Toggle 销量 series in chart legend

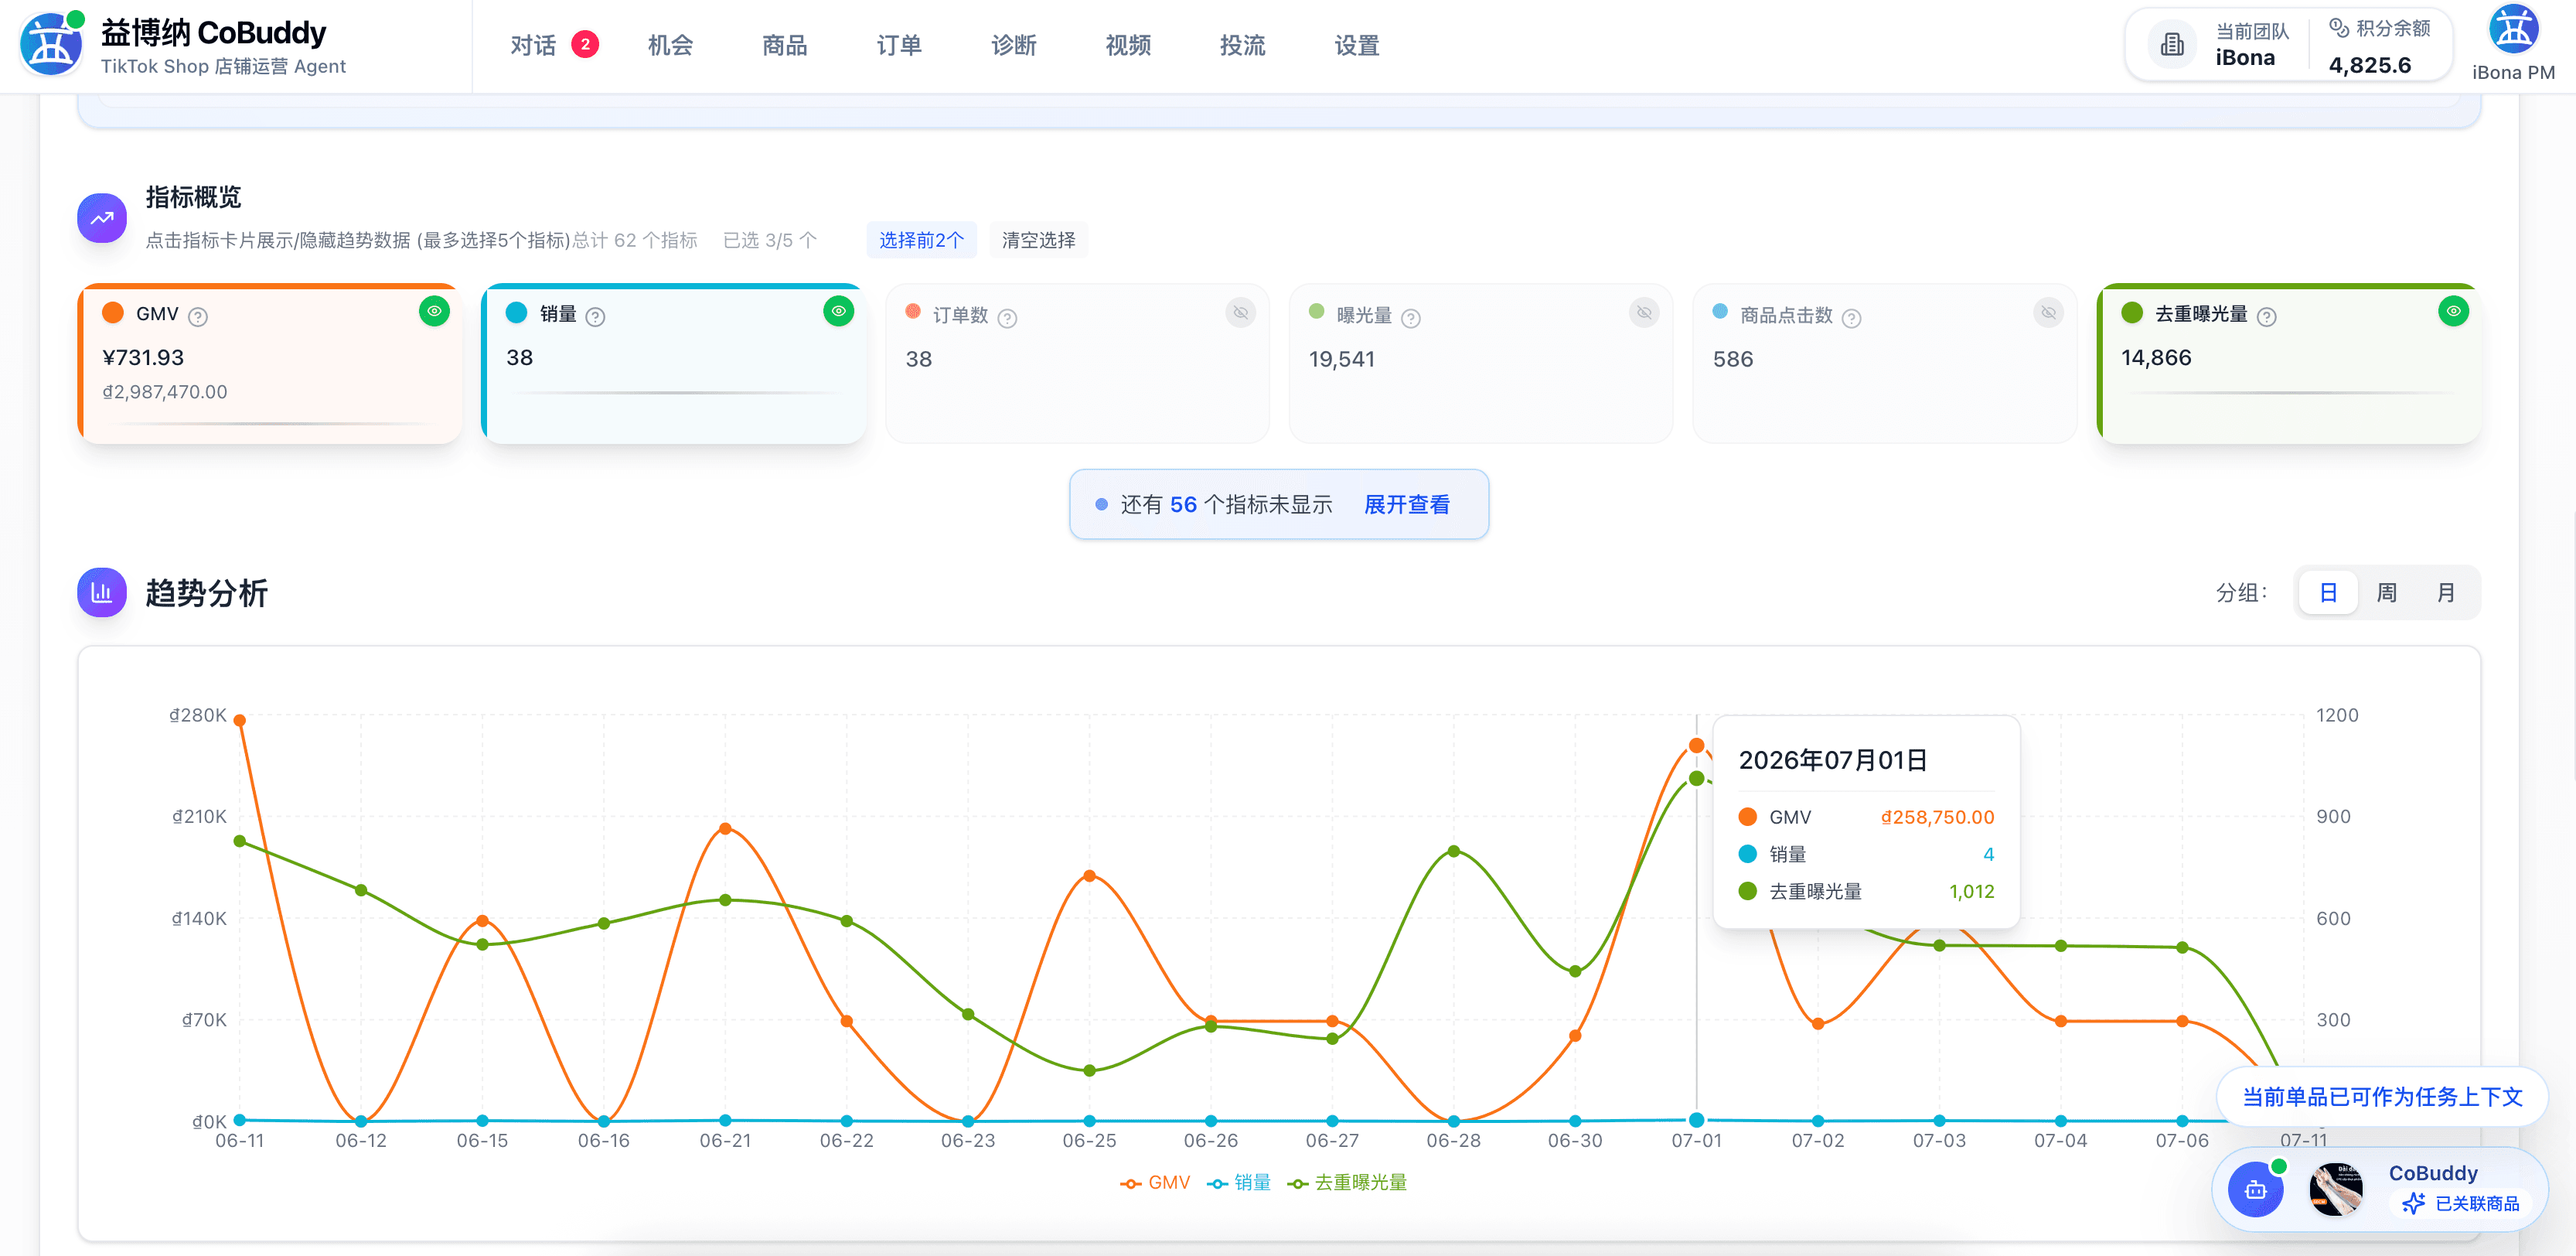[1239, 1182]
